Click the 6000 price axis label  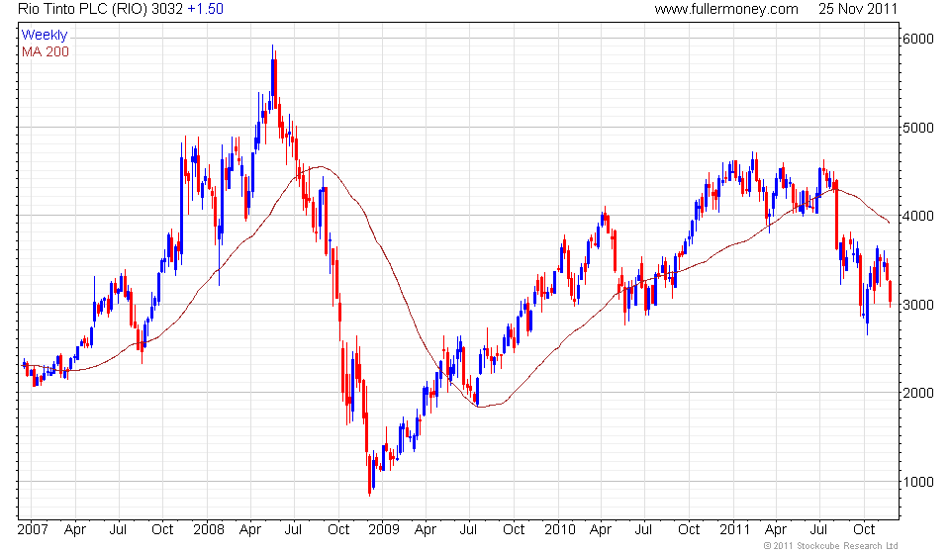click(x=918, y=39)
